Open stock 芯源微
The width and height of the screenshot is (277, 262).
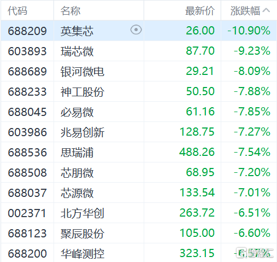[x=77, y=193]
